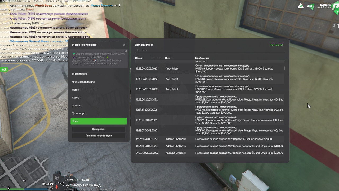Click the player arrow on the minimap
This screenshot has width=339, height=191.
pos(24,181)
